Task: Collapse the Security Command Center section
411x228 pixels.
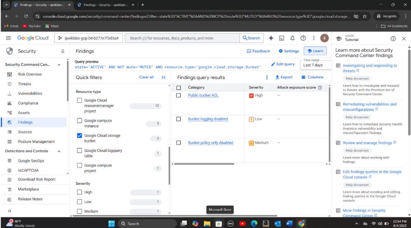Action: pyautogui.click(x=59, y=65)
